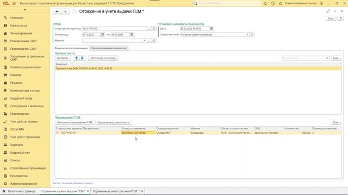The width and height of the screenshot is (348, 195).
Task: Open the Банк и касса section
Action: [18, 25]
